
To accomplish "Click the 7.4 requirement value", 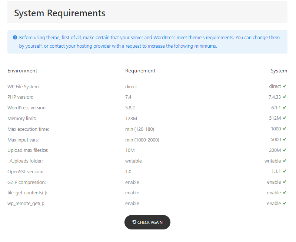I will click(x=128, y=97).
